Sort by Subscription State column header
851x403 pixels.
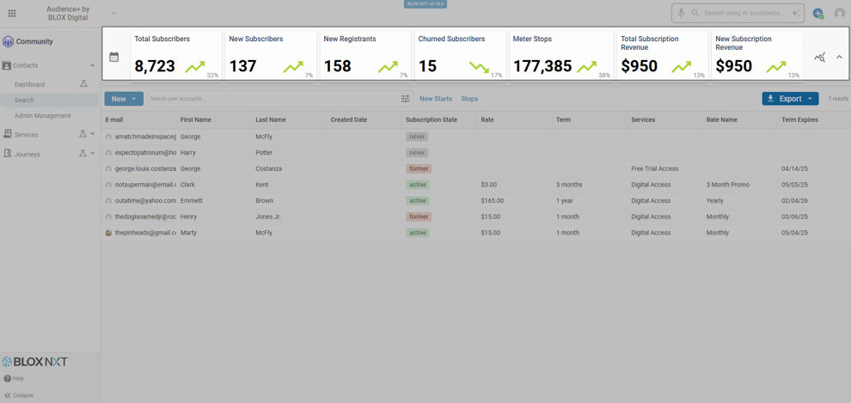coord(432,120)
